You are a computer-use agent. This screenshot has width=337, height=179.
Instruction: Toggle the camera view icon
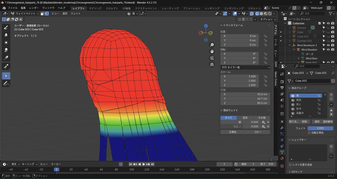point(212,58)
